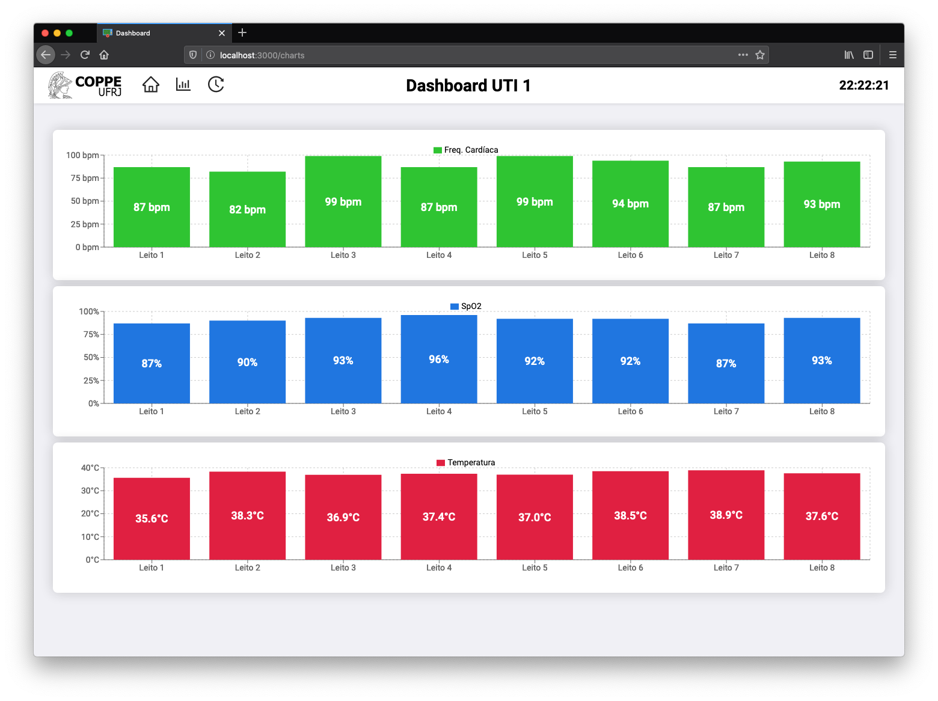938x701 pixels.
Task: Click the localhost:3000/charts address field
Action: click(476, 55)
